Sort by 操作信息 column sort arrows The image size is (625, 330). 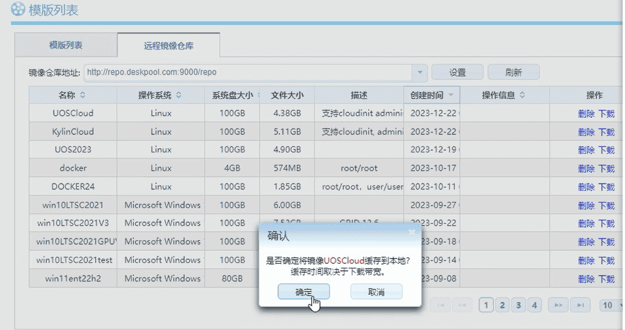click(x=522, y=95)
